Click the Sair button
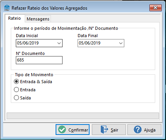This screenshot has height=140, width=166. coord(109,130)
